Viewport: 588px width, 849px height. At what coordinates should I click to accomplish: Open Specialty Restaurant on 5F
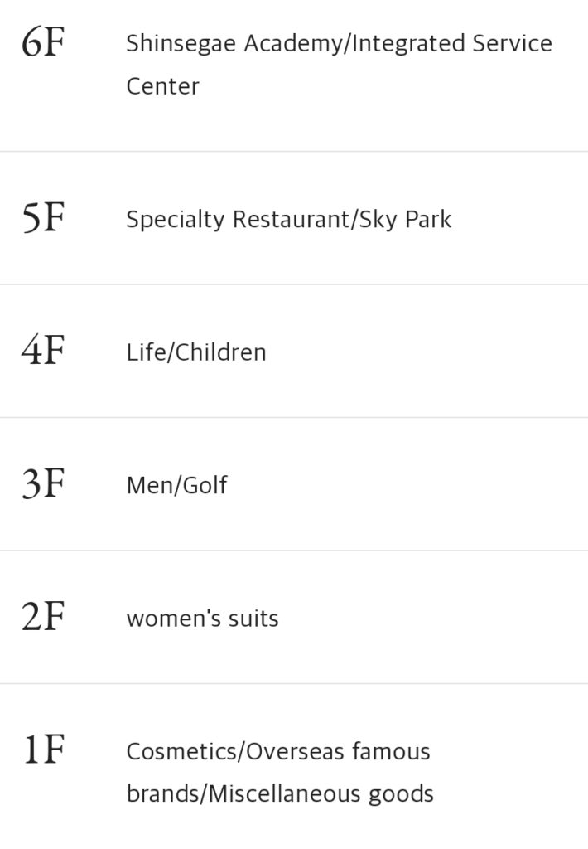click(x=239, y=220)
